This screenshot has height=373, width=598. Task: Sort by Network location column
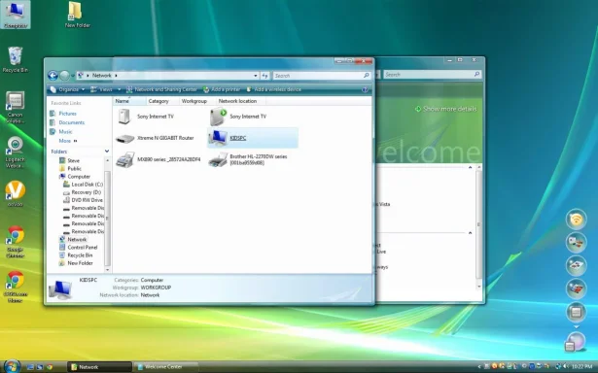pyautogui.click(x=240, y=101)
